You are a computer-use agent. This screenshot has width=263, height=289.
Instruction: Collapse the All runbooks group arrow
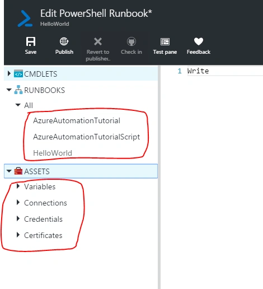click(18, 105)
